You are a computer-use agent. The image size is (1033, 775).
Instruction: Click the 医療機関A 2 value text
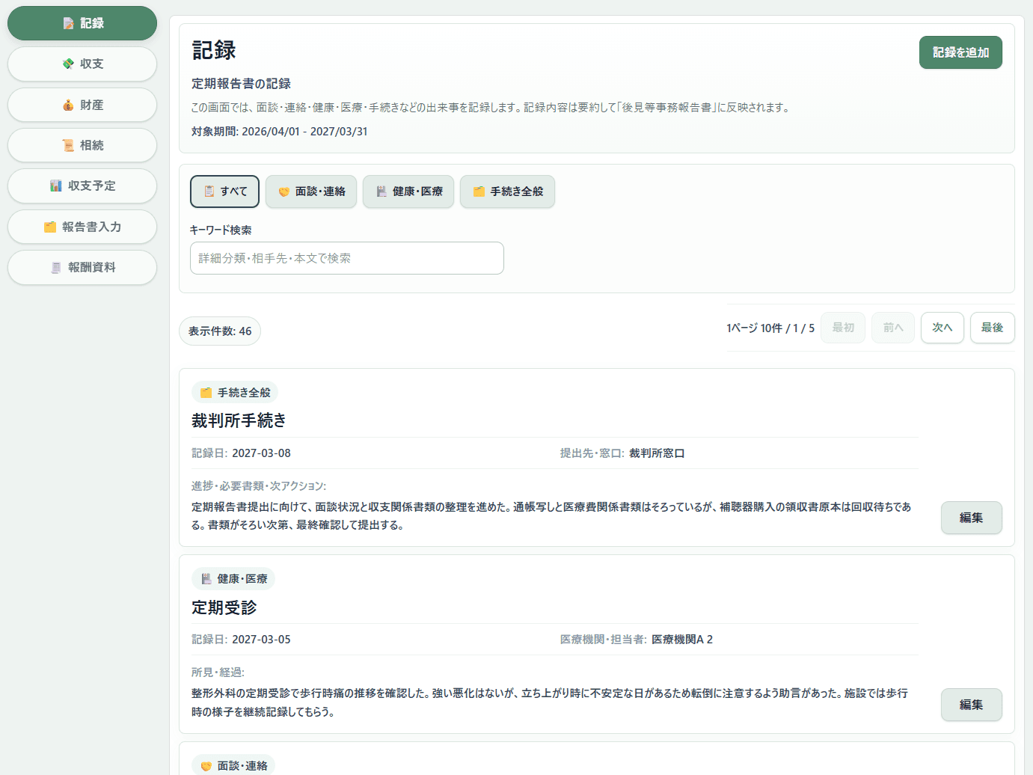click(682, 640)
